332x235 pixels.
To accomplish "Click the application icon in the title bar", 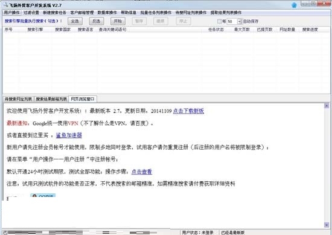I will pos(5,4).
